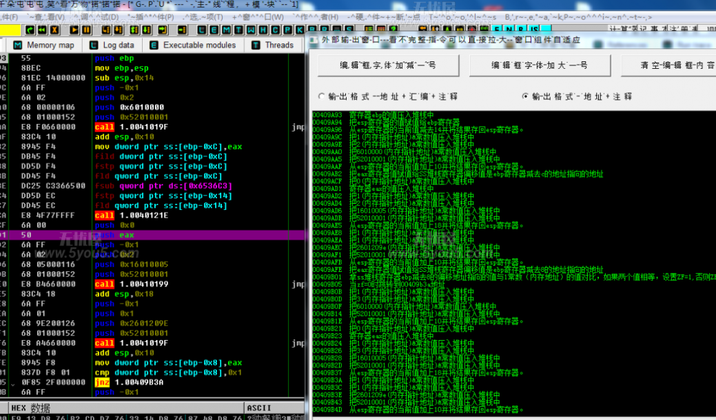Open Threads via first T toolbar icon
Viewport: 716px width, 420px height.
tap(239, 30)
